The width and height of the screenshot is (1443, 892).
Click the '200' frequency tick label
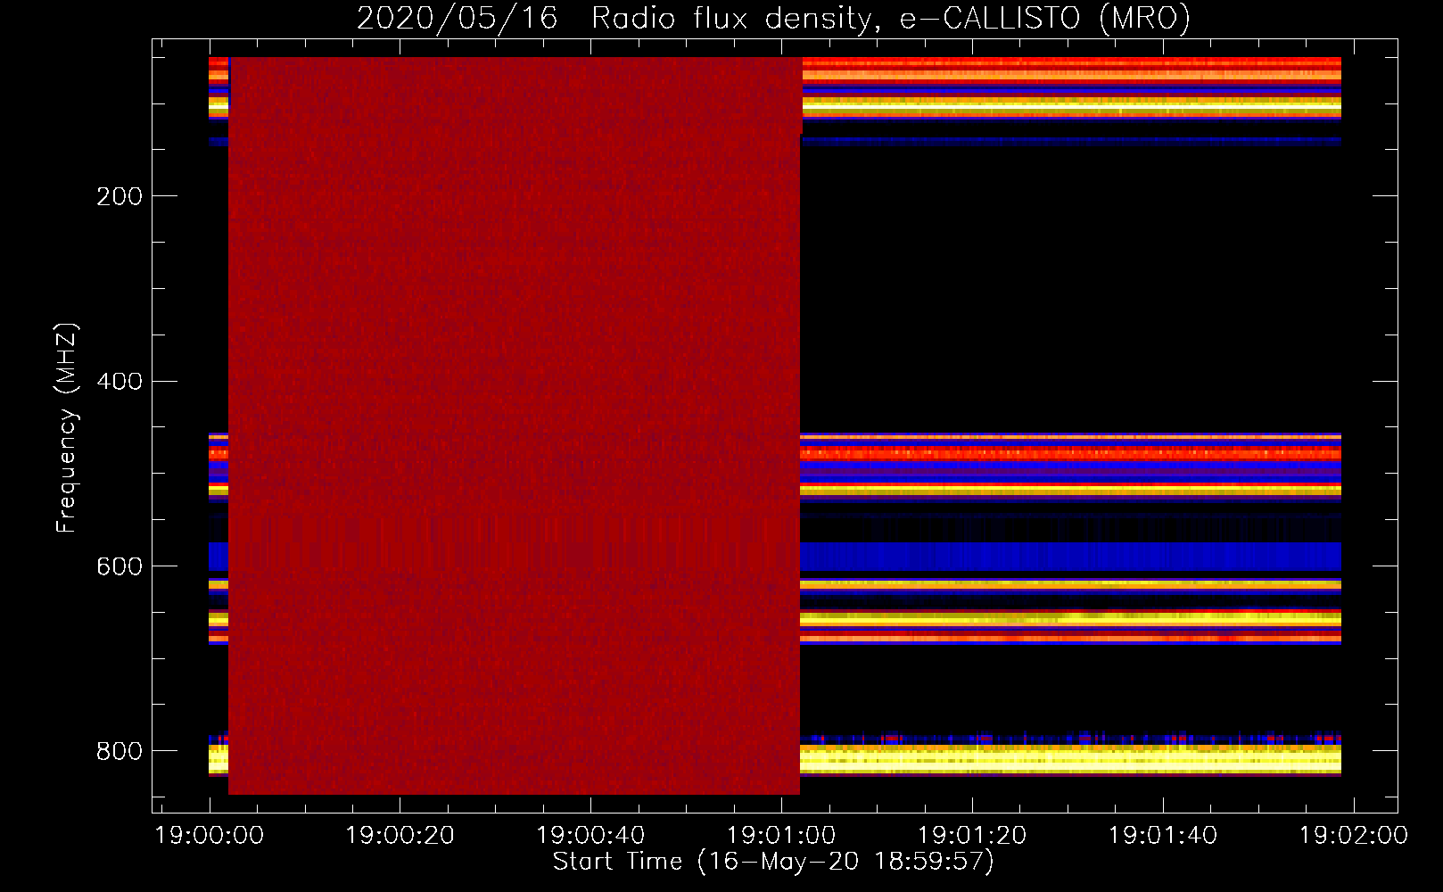120,196
